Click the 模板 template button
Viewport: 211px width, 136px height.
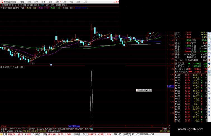(165, 129)
